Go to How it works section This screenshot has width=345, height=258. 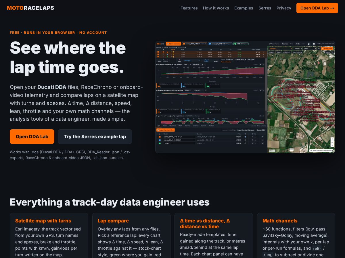point(216,8)
